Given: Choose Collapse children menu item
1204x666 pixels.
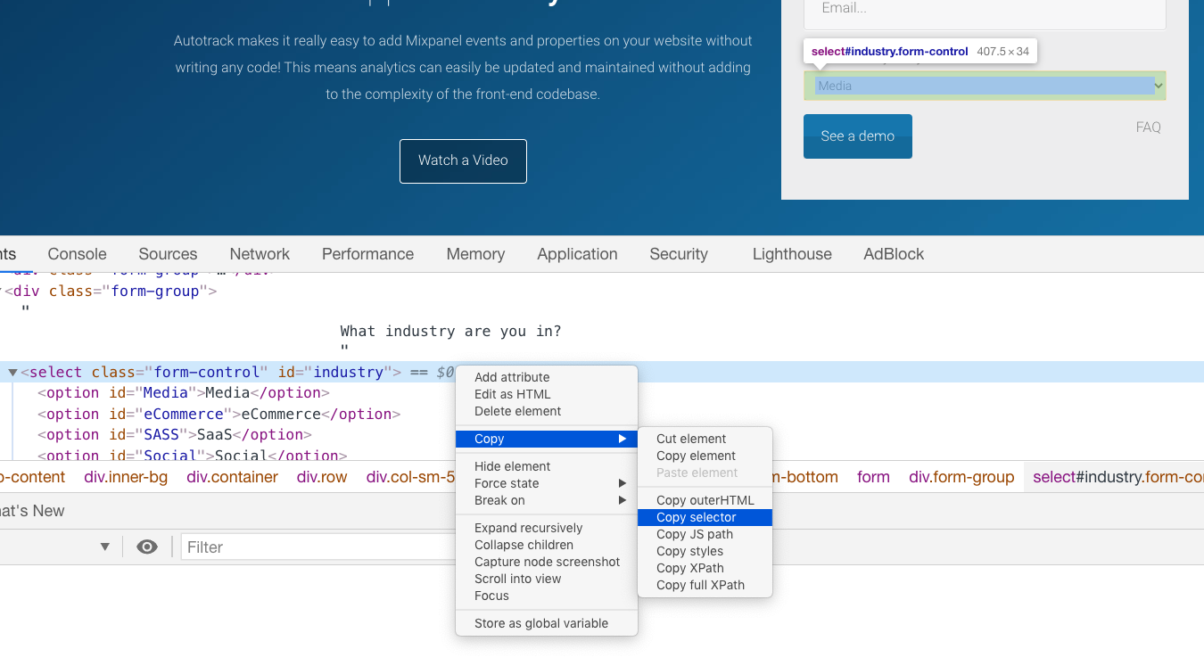Looking at the screenshot, I should coord(547,545).
